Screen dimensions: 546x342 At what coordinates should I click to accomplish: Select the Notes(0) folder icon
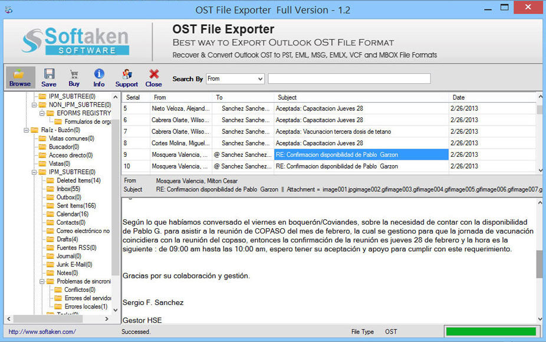51,272
